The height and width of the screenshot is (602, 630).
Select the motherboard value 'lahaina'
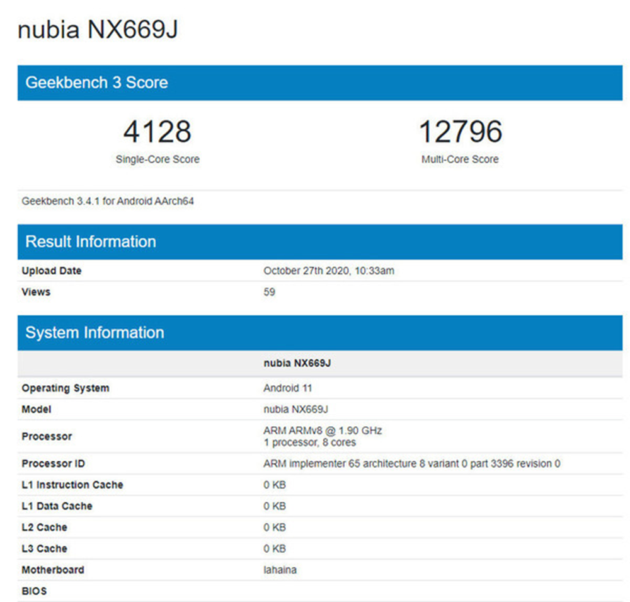[x=280, y=570]
